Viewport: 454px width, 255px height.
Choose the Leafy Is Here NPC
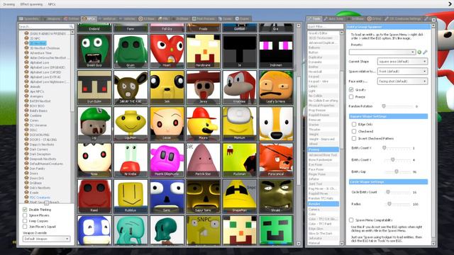click(x=276, y=87)
